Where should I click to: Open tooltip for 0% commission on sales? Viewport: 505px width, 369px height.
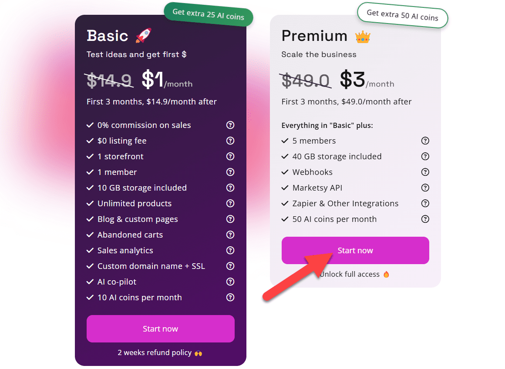(230, 125)
